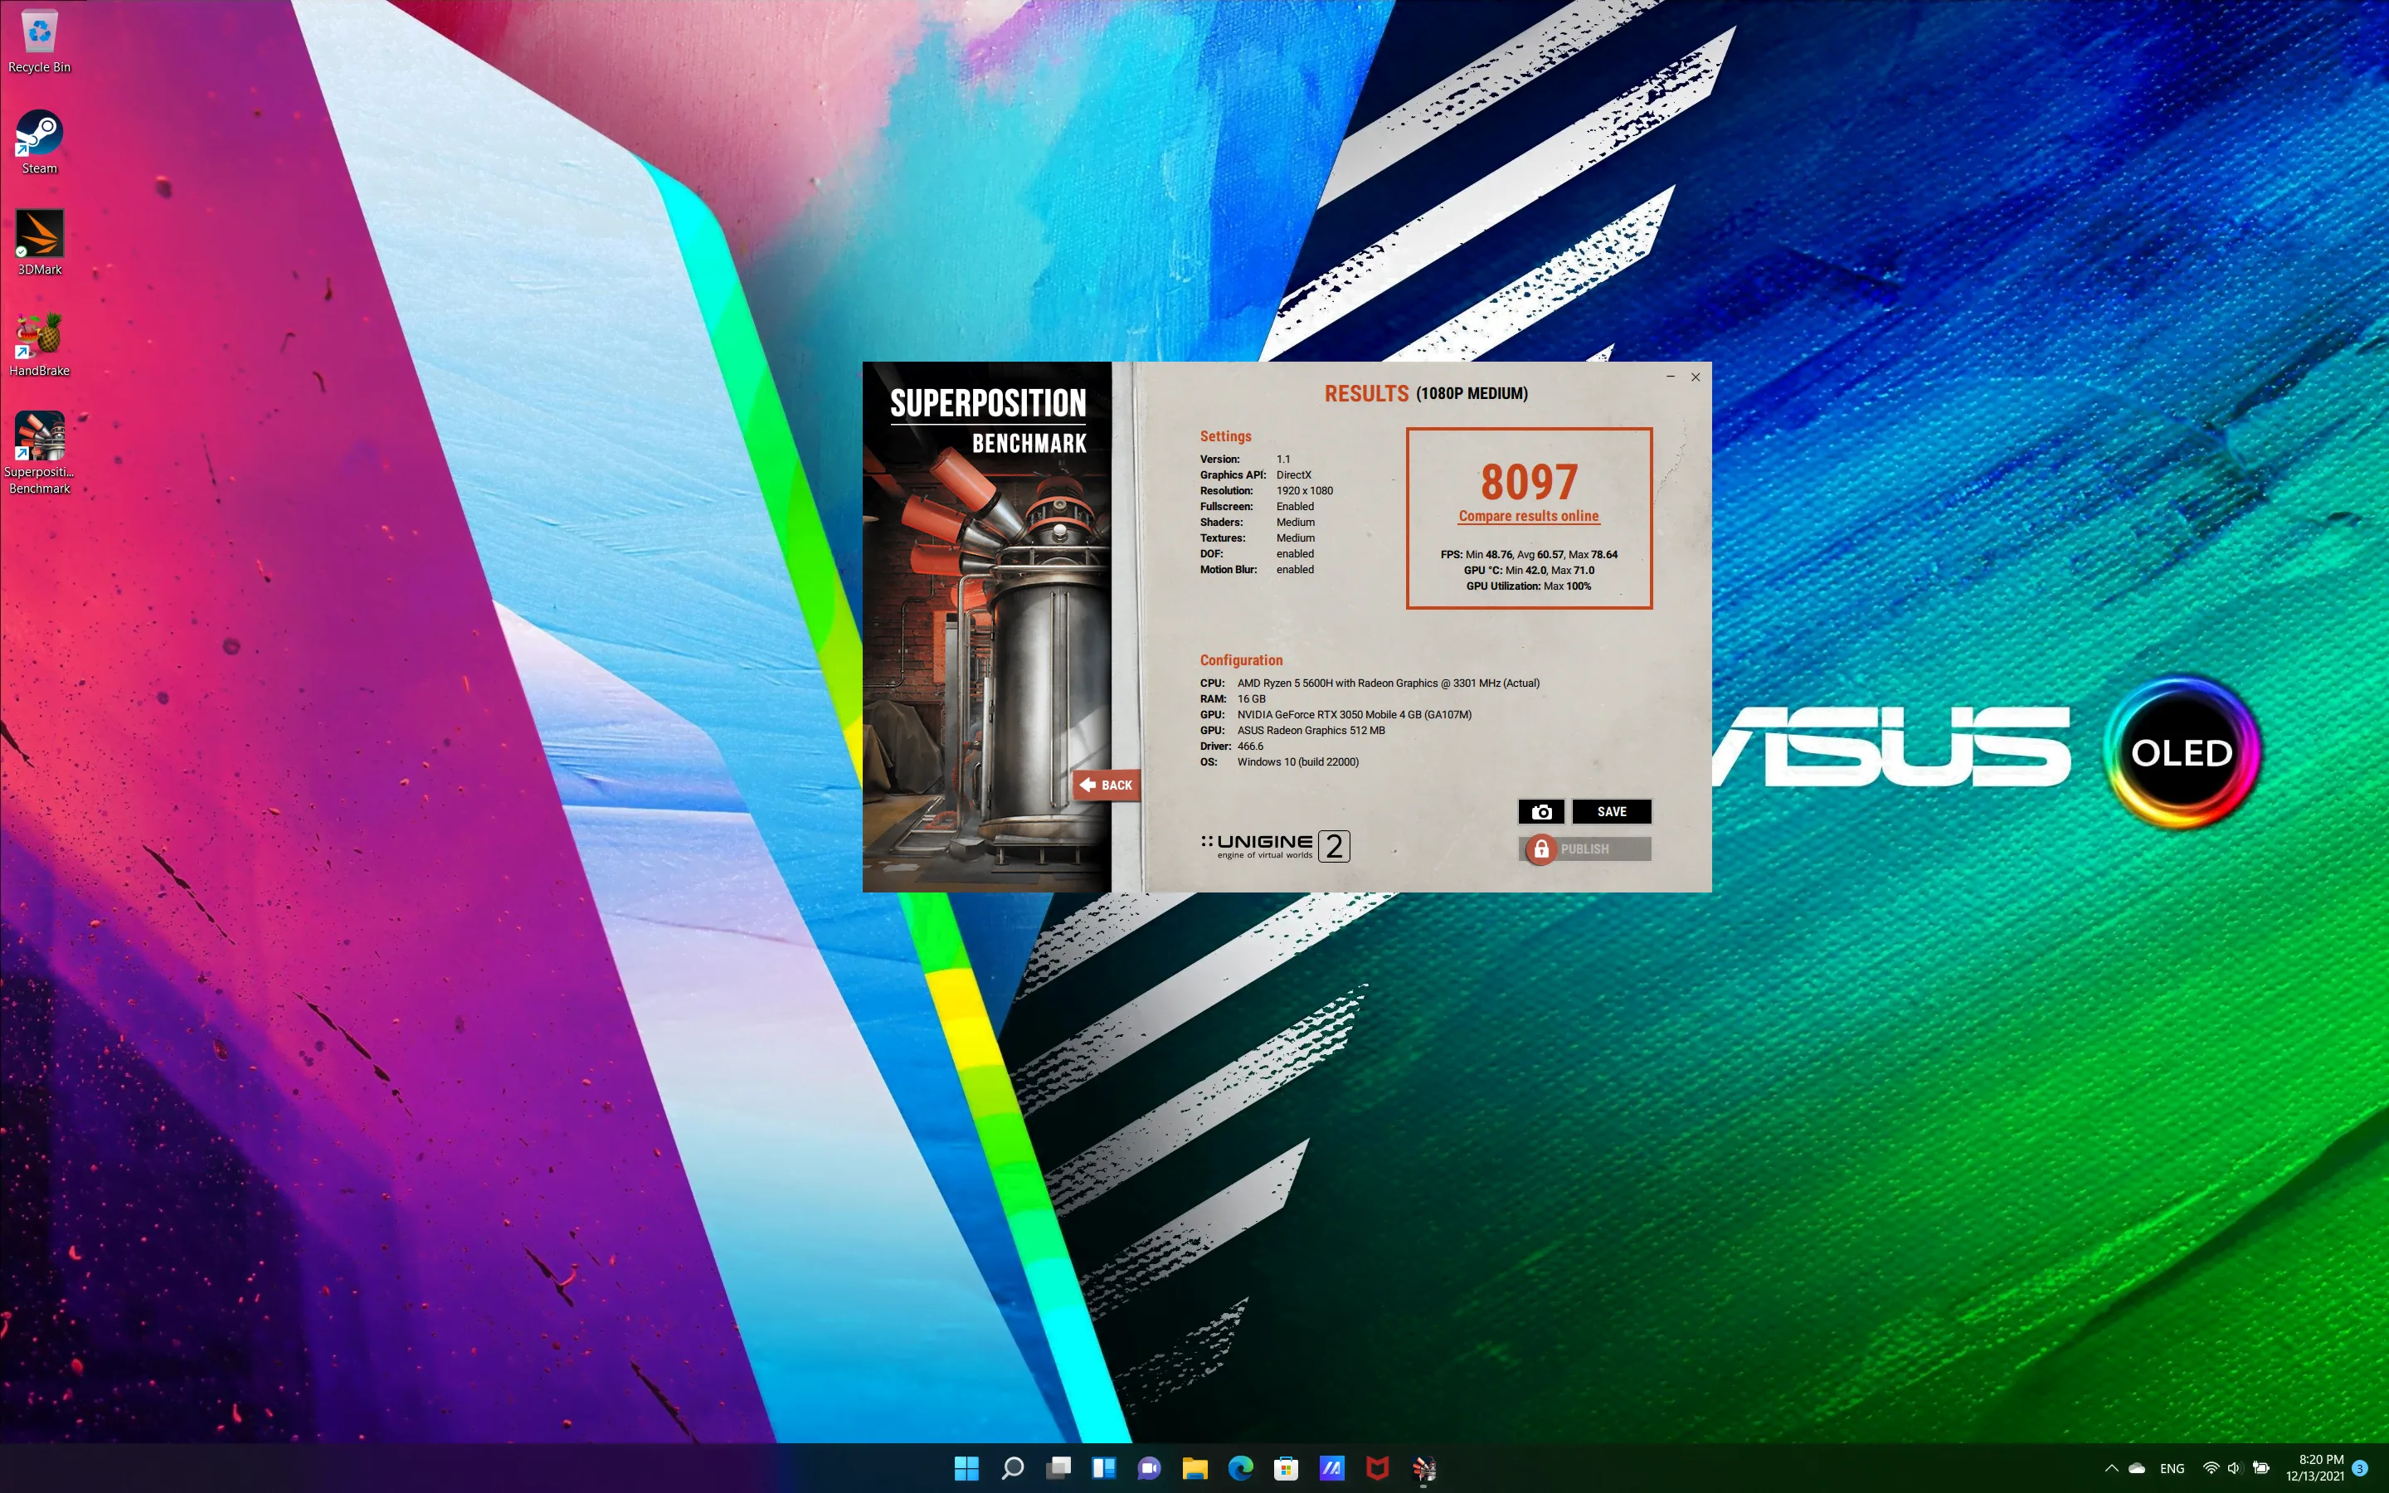2389x1493 pixels.
Task: Open the notification count badge 3
Action: tap(2360, 1468)
